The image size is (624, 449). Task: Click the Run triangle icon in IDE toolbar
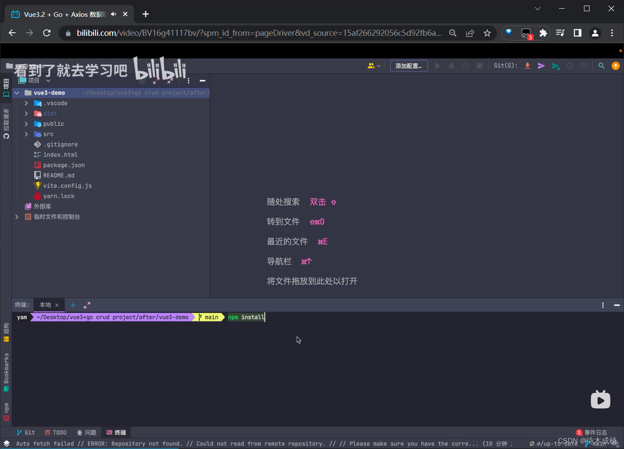(438, 66)
